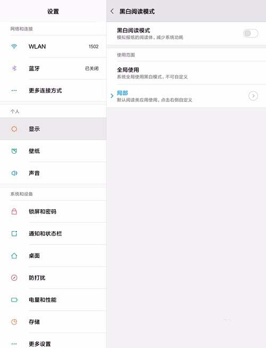Toggle the 黑白阅读模式 switch on

pos(251,33)
